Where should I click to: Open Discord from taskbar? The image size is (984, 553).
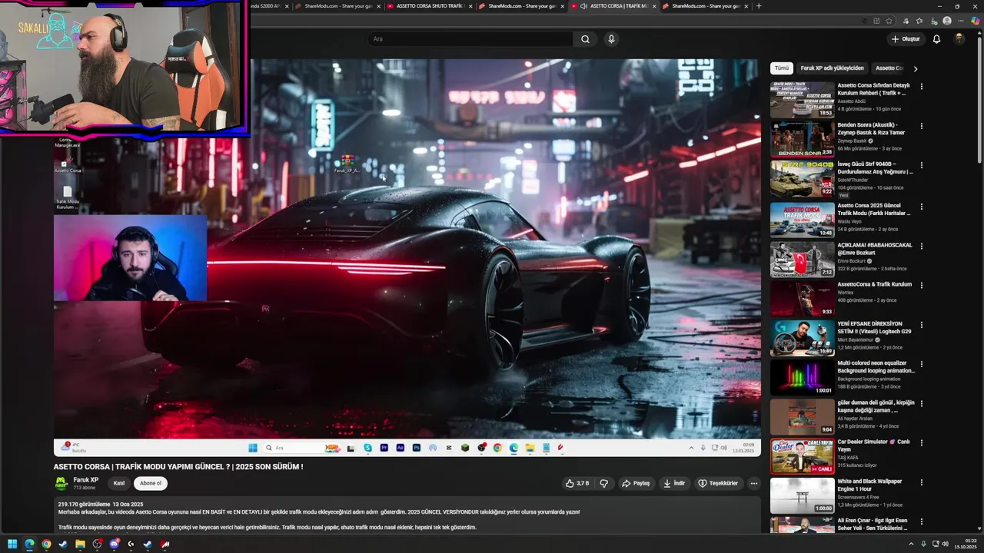[x=115, y=544]
